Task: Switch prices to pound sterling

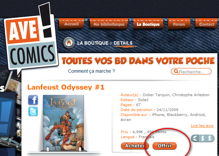Action: point(210,138)
